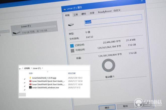
Task: Select Lexar DataShield_windows.exe file
Action: click(46, 87)
